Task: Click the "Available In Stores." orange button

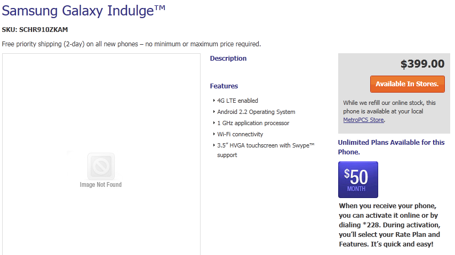Action: pyautogui.click(x=407, y=84)
